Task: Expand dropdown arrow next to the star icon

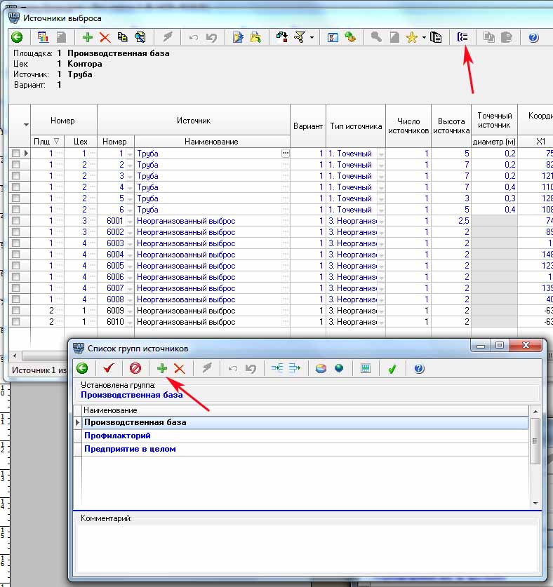Action: coord(424,38)
